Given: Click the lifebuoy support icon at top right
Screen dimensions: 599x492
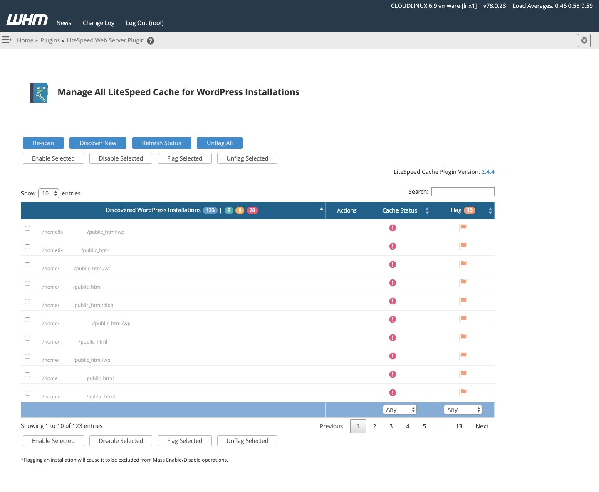Looking at the screenshot, I should tap(584, 40).
